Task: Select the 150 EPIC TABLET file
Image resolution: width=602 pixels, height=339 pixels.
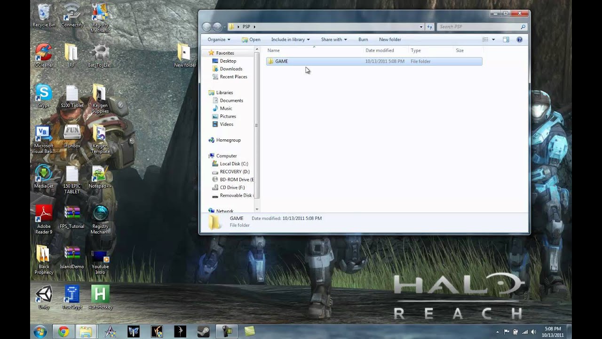Action: tap(72, 180)
